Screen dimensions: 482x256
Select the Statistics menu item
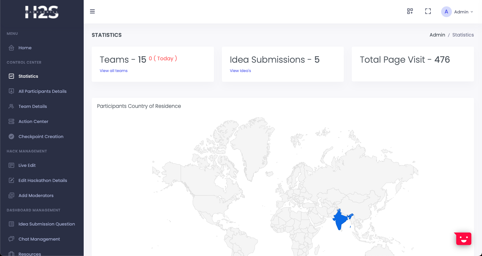click(28, 76)
